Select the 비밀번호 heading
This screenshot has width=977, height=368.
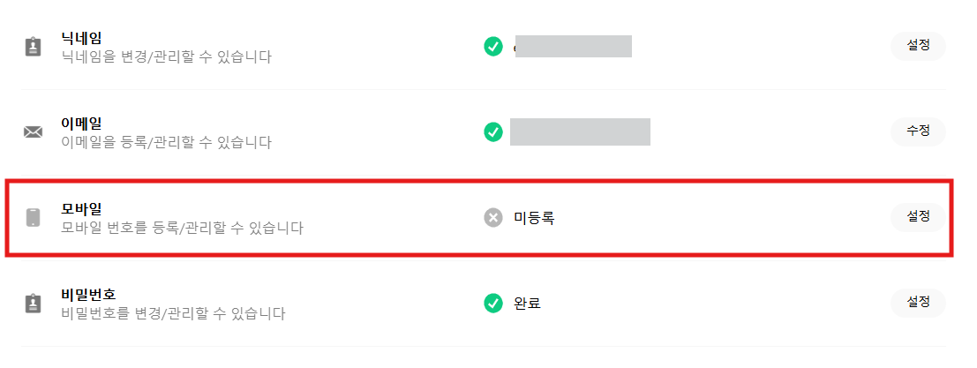tap(88, 294)
